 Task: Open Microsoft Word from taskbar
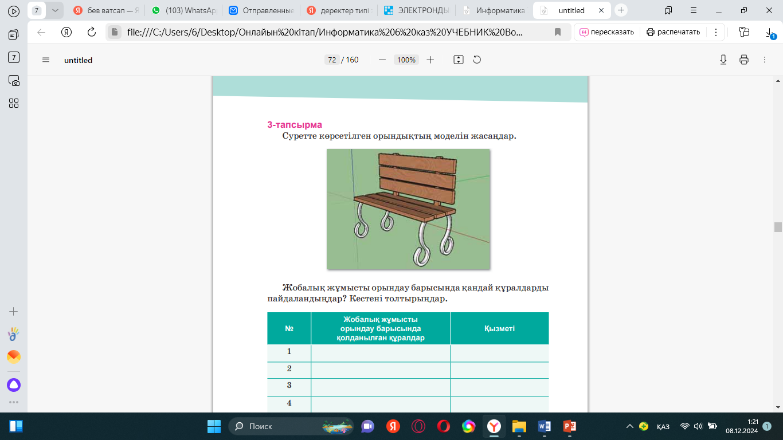point(544,426)
